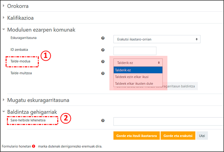Click the Talde-modua help question mark
Screen dimensions: 224x152
103,62
